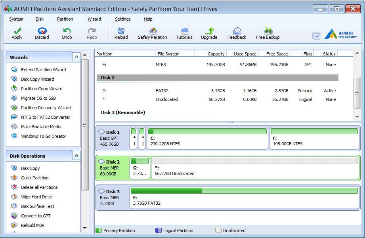Reload disk information via toolbar
The height and width of the screenshot is (238, 365).
pos(121,31)
